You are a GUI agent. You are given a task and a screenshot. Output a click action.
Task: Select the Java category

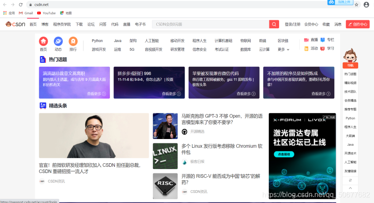click(117, 41)
